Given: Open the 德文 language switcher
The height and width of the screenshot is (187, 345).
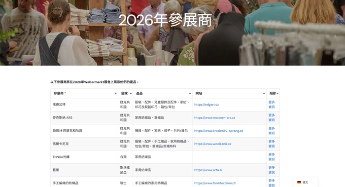Looking at the screenshot, I should [x=306, y=183].
